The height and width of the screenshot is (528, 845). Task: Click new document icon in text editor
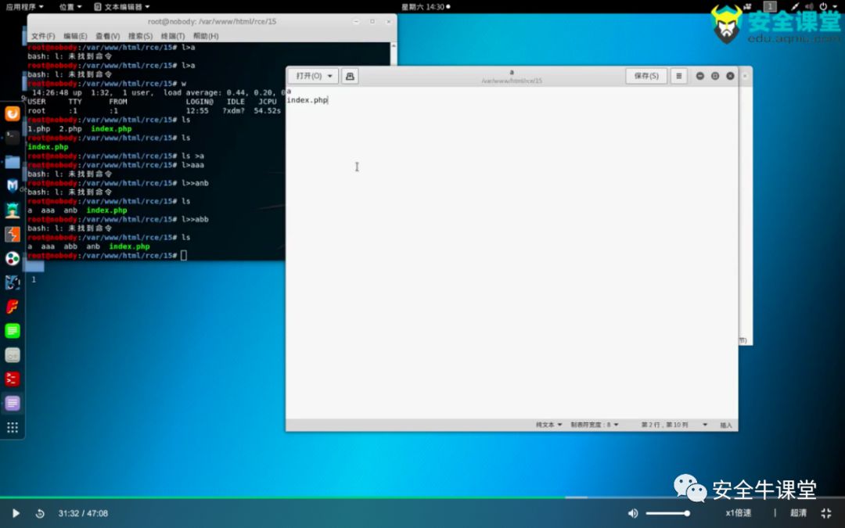pos(350,76)
